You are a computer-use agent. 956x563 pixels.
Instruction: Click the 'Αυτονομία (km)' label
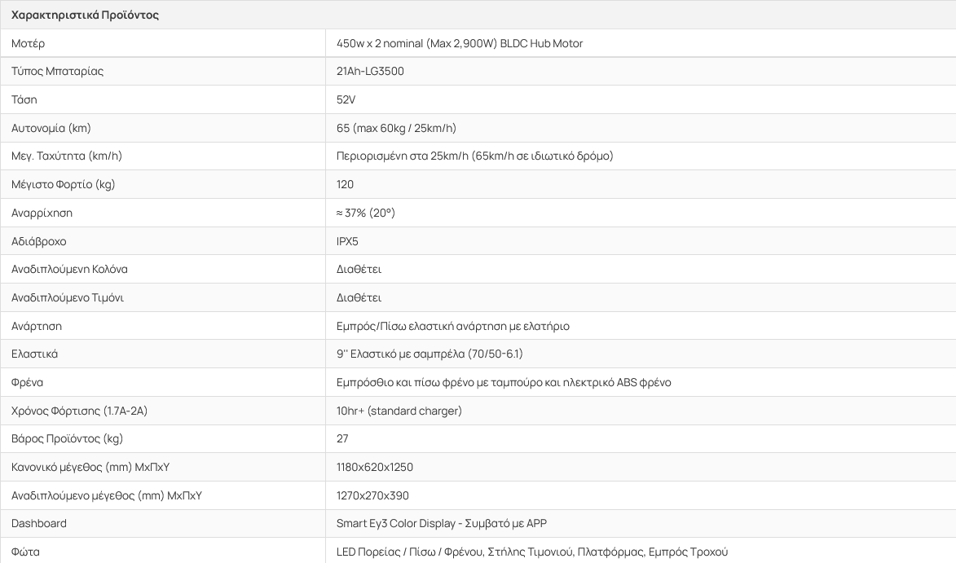coord(51,128)
